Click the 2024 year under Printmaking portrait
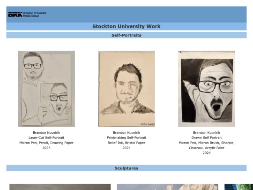This screenshot has width=253, height=190. 126,148
